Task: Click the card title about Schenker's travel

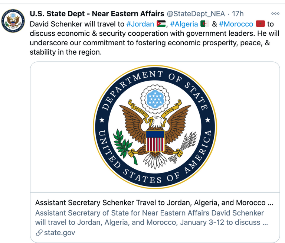Action: (154, 203)
